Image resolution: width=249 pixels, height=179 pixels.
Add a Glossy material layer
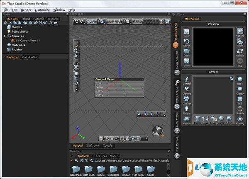[240, 91]
